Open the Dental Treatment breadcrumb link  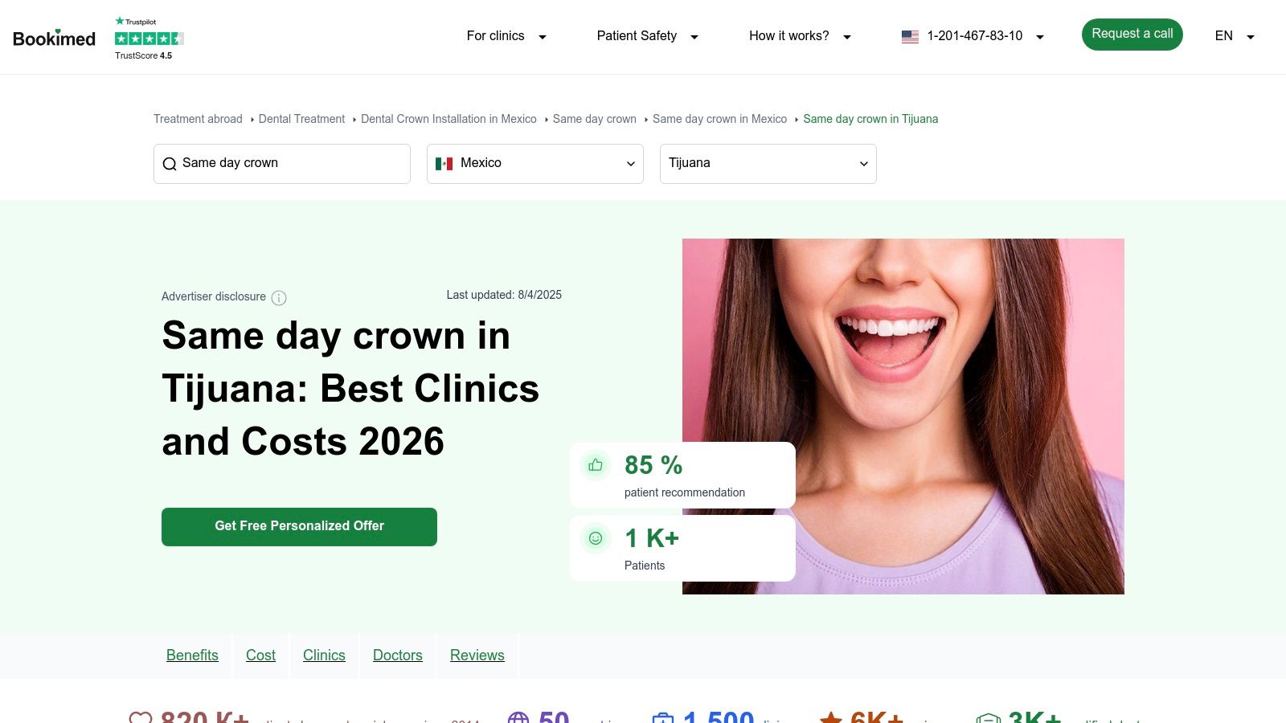(301, 119)
